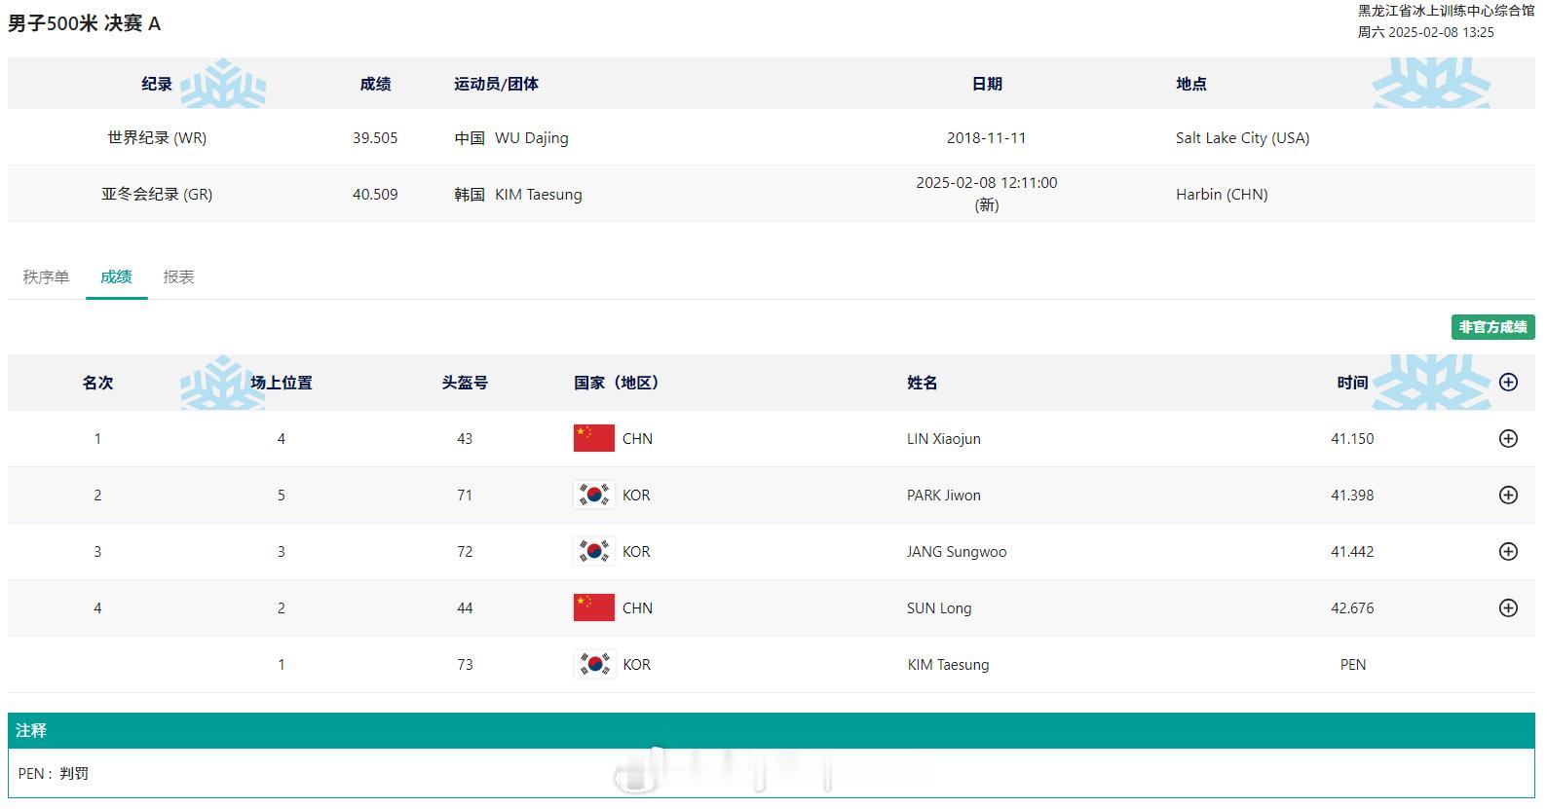
Task: Click KIM Taesung in records table
Action: [x=539, y=195]
